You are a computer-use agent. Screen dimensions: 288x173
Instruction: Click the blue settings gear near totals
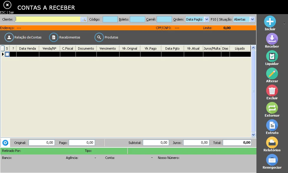coord(5,143)
